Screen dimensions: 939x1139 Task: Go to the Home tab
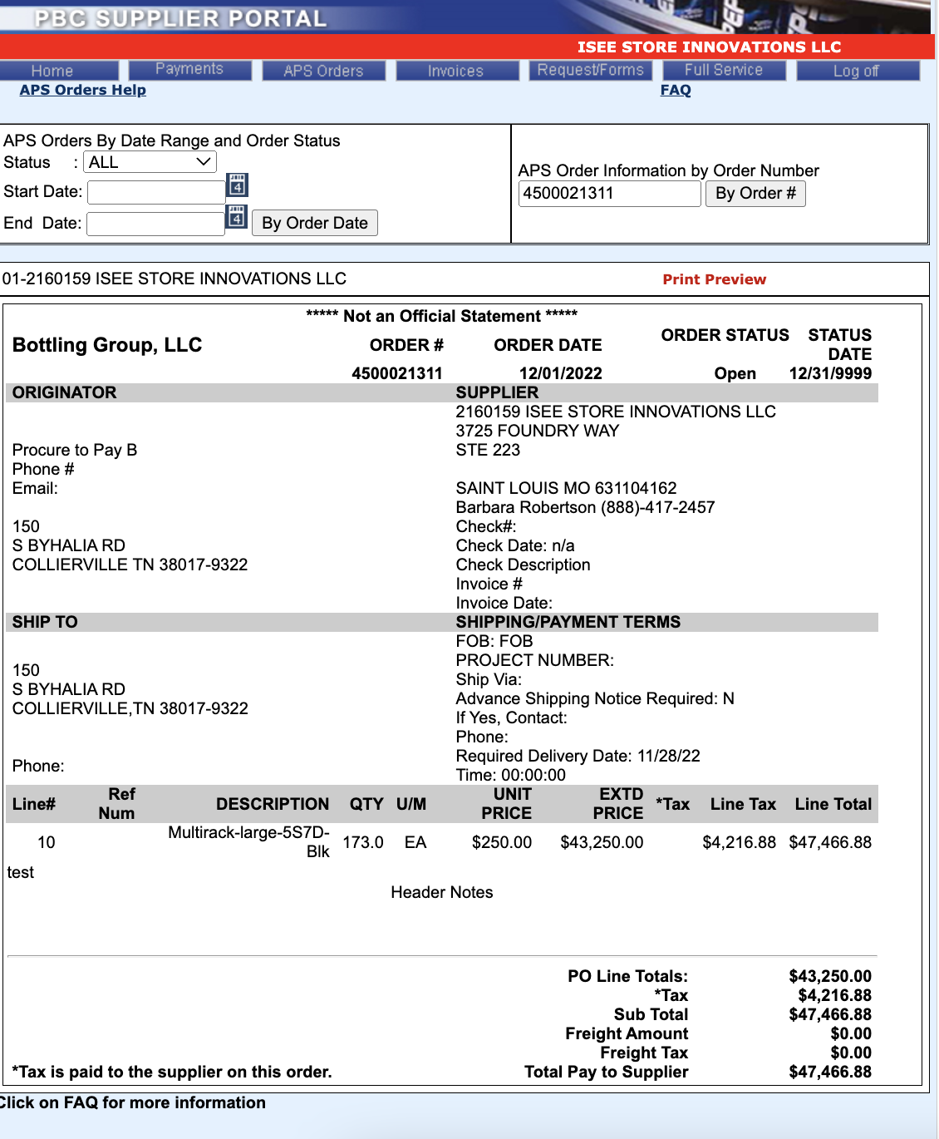(52, 71)
